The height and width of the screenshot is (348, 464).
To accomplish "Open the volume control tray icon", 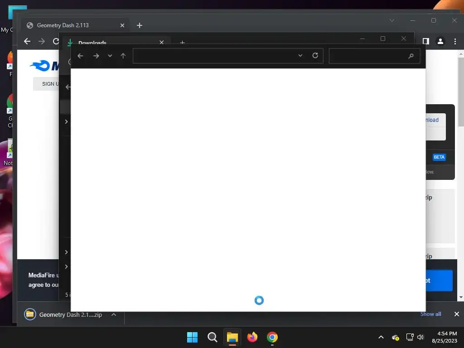I will click(x=420, y=337).
